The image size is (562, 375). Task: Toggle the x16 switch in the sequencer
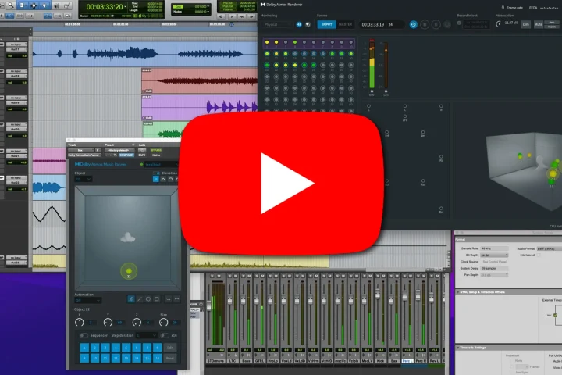[165, 335]
